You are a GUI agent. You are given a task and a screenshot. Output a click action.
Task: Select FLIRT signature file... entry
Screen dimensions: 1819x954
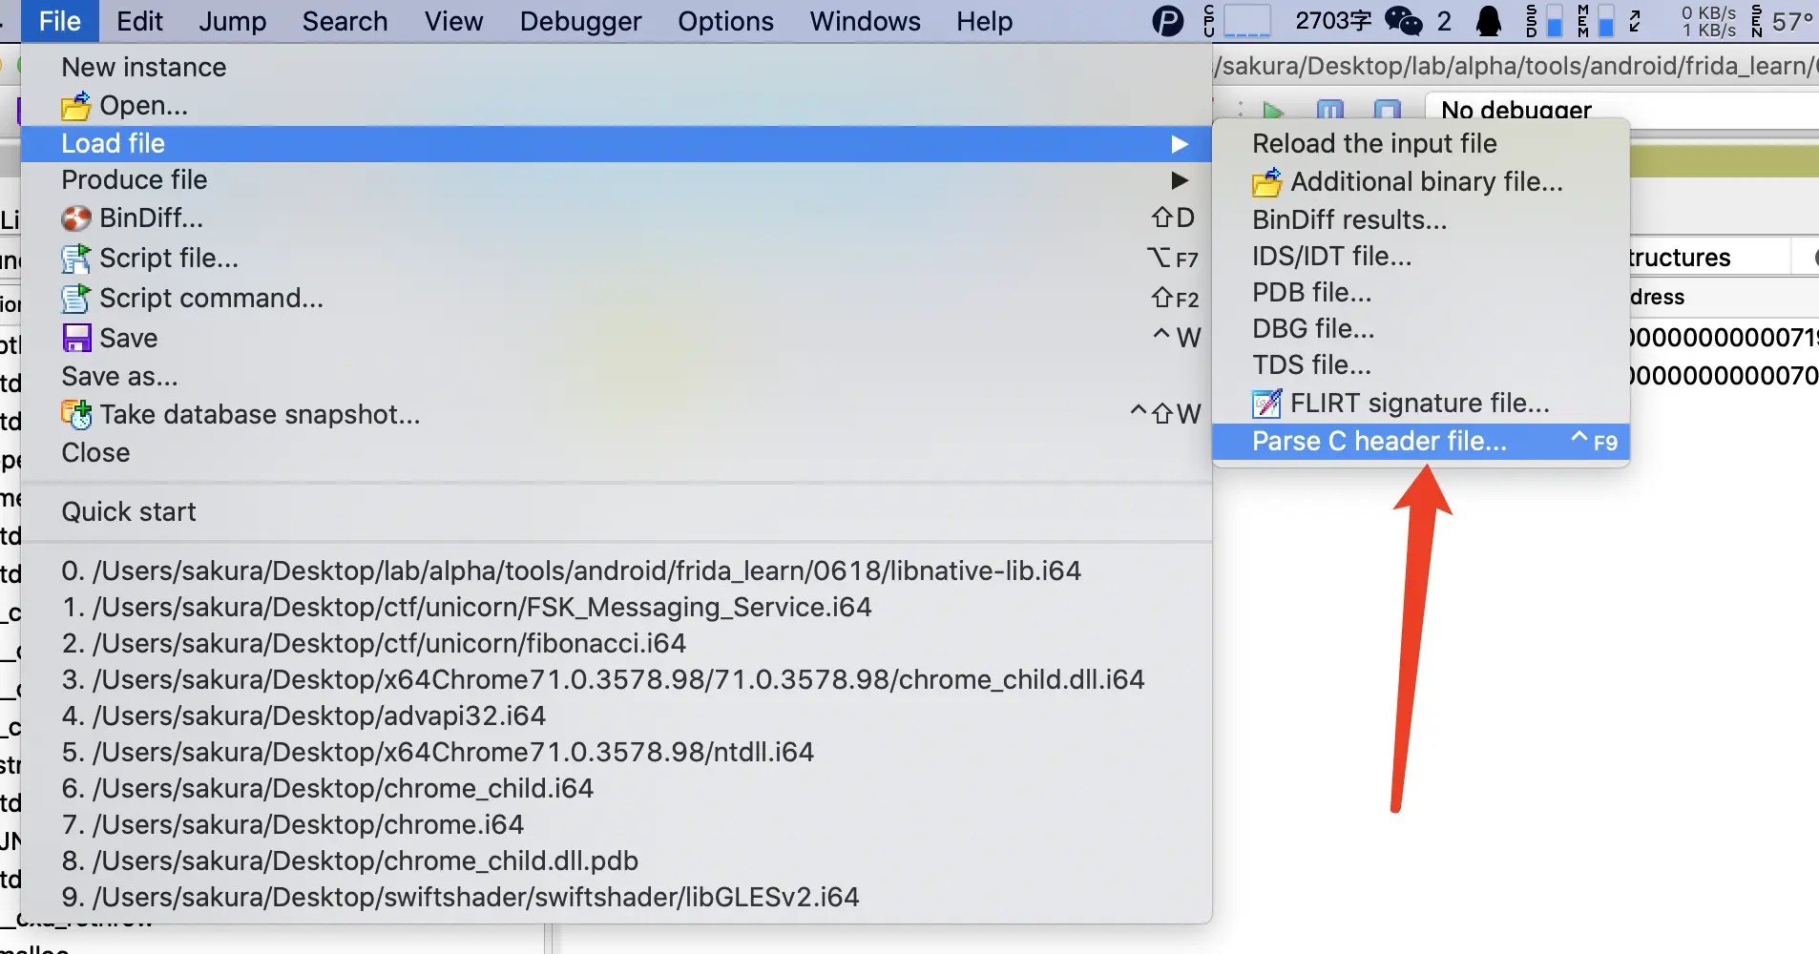tap(1421, 404)
